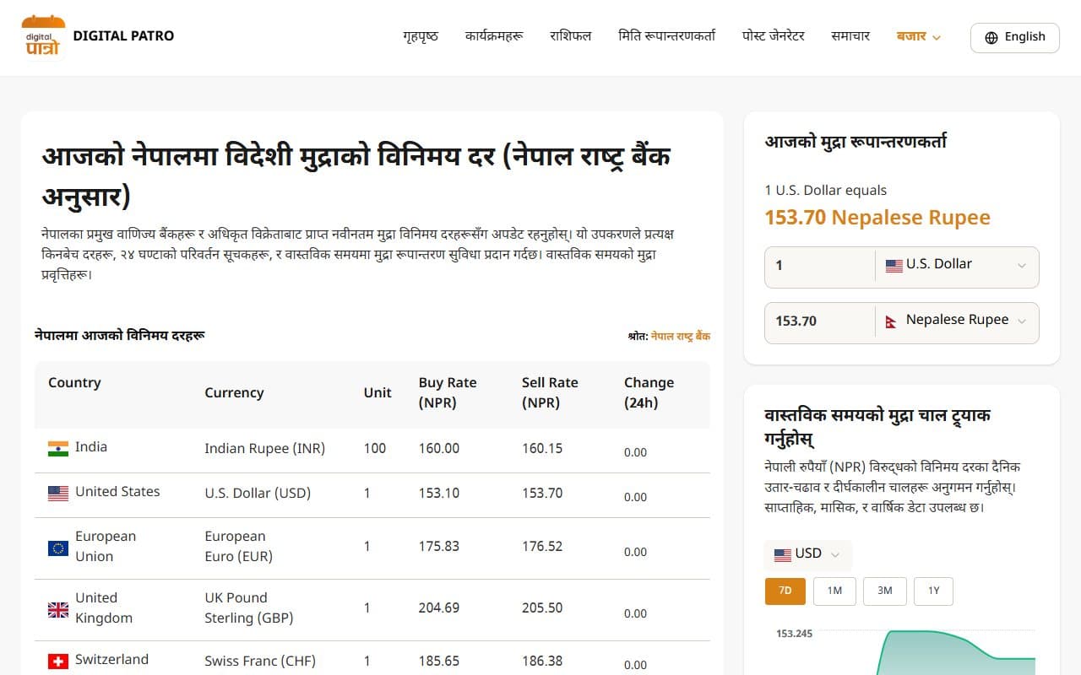This screenshot has height=675, width=1081.
Task: Click USD buy rate 153.10
Action: (439, 494)
